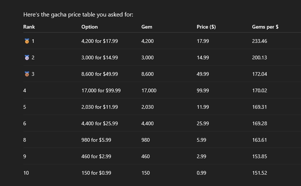The height and width of the screenshot is (186, 301).
Task: Click the 151.52 gems per dollar value
Action: click(x=260, y=173)
